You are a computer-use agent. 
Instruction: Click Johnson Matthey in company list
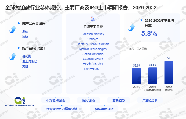click(x=93, y=34)
